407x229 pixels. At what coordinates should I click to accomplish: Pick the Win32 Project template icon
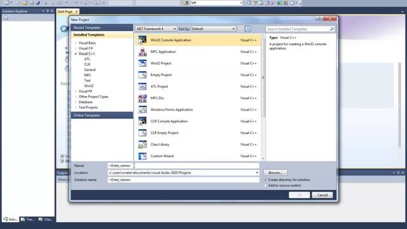pos(142,64)
